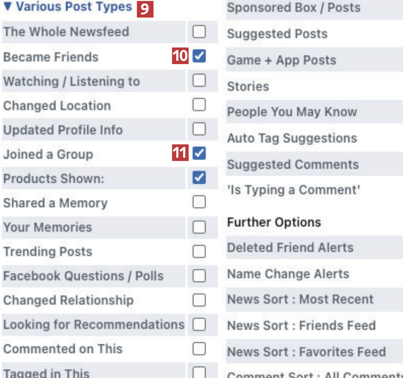
Task: Click the Deleted Friend Alerts option
Action: 290,247
